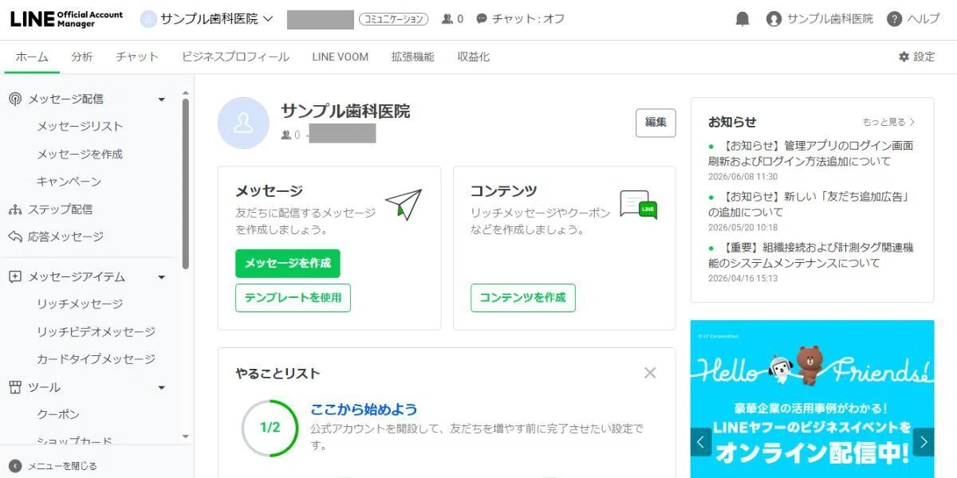Open the ここから始めよう link
The width and height of the screenshot is (957, 478).
364,409
